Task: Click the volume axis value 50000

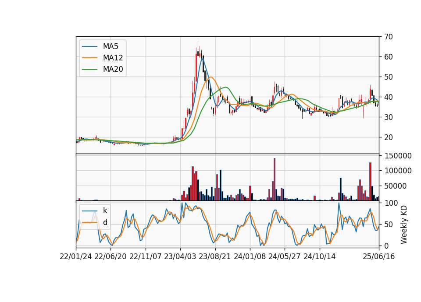Action: click(396, 186)
